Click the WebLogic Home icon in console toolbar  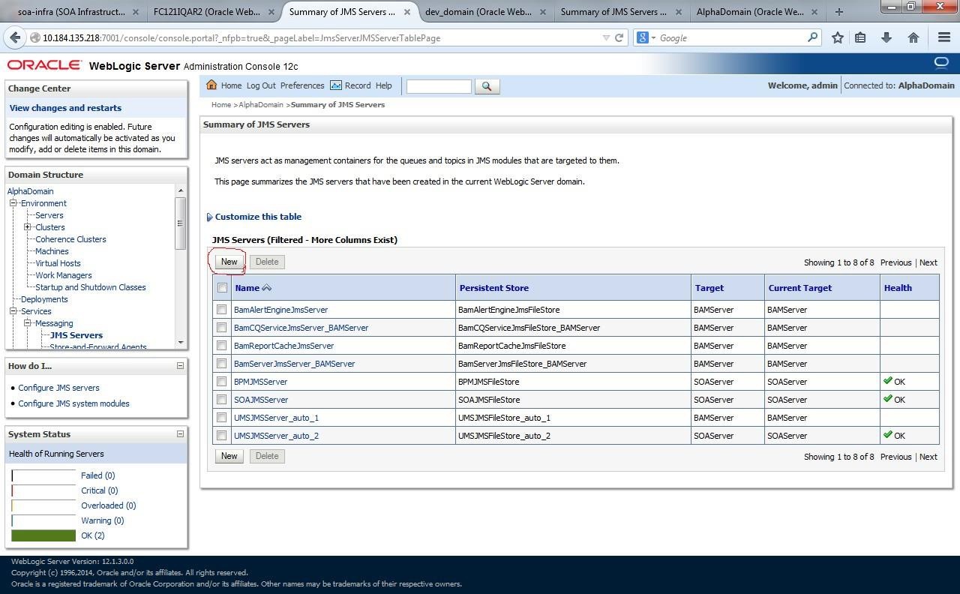212,85
